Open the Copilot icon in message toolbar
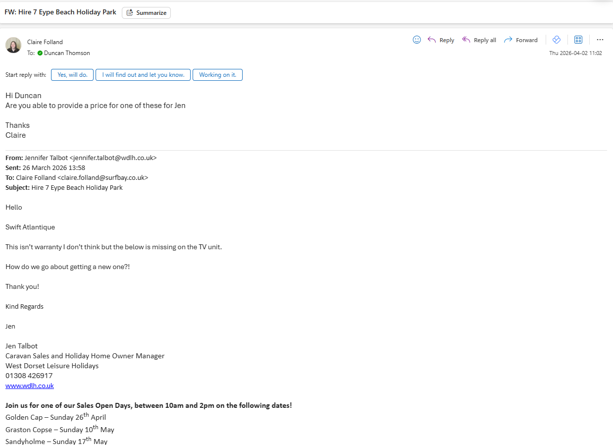 pos(557,40)
